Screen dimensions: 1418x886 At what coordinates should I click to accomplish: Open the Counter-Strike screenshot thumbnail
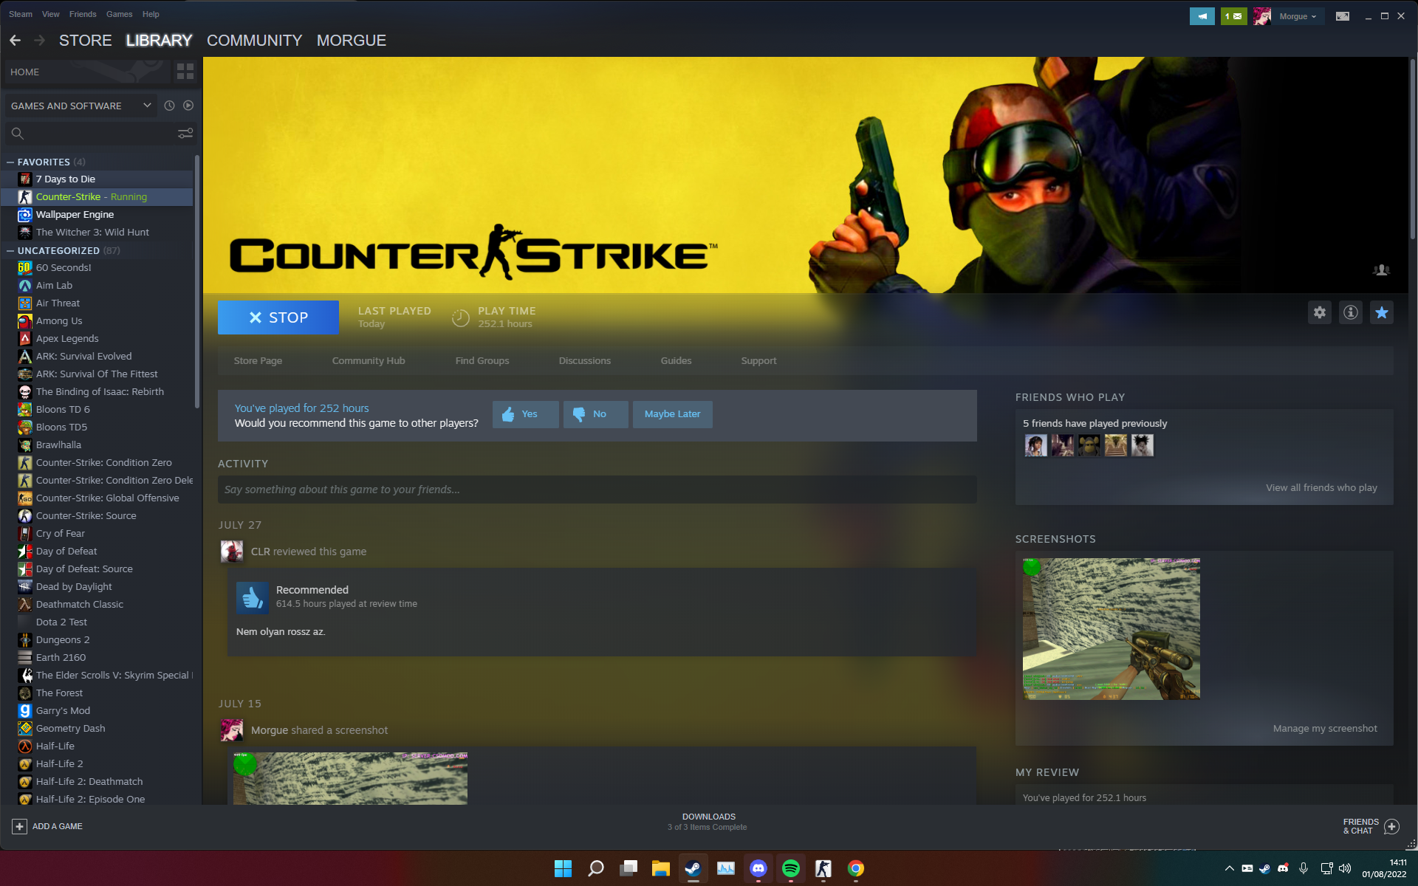pyautogui.click(x=1111, y=628)
